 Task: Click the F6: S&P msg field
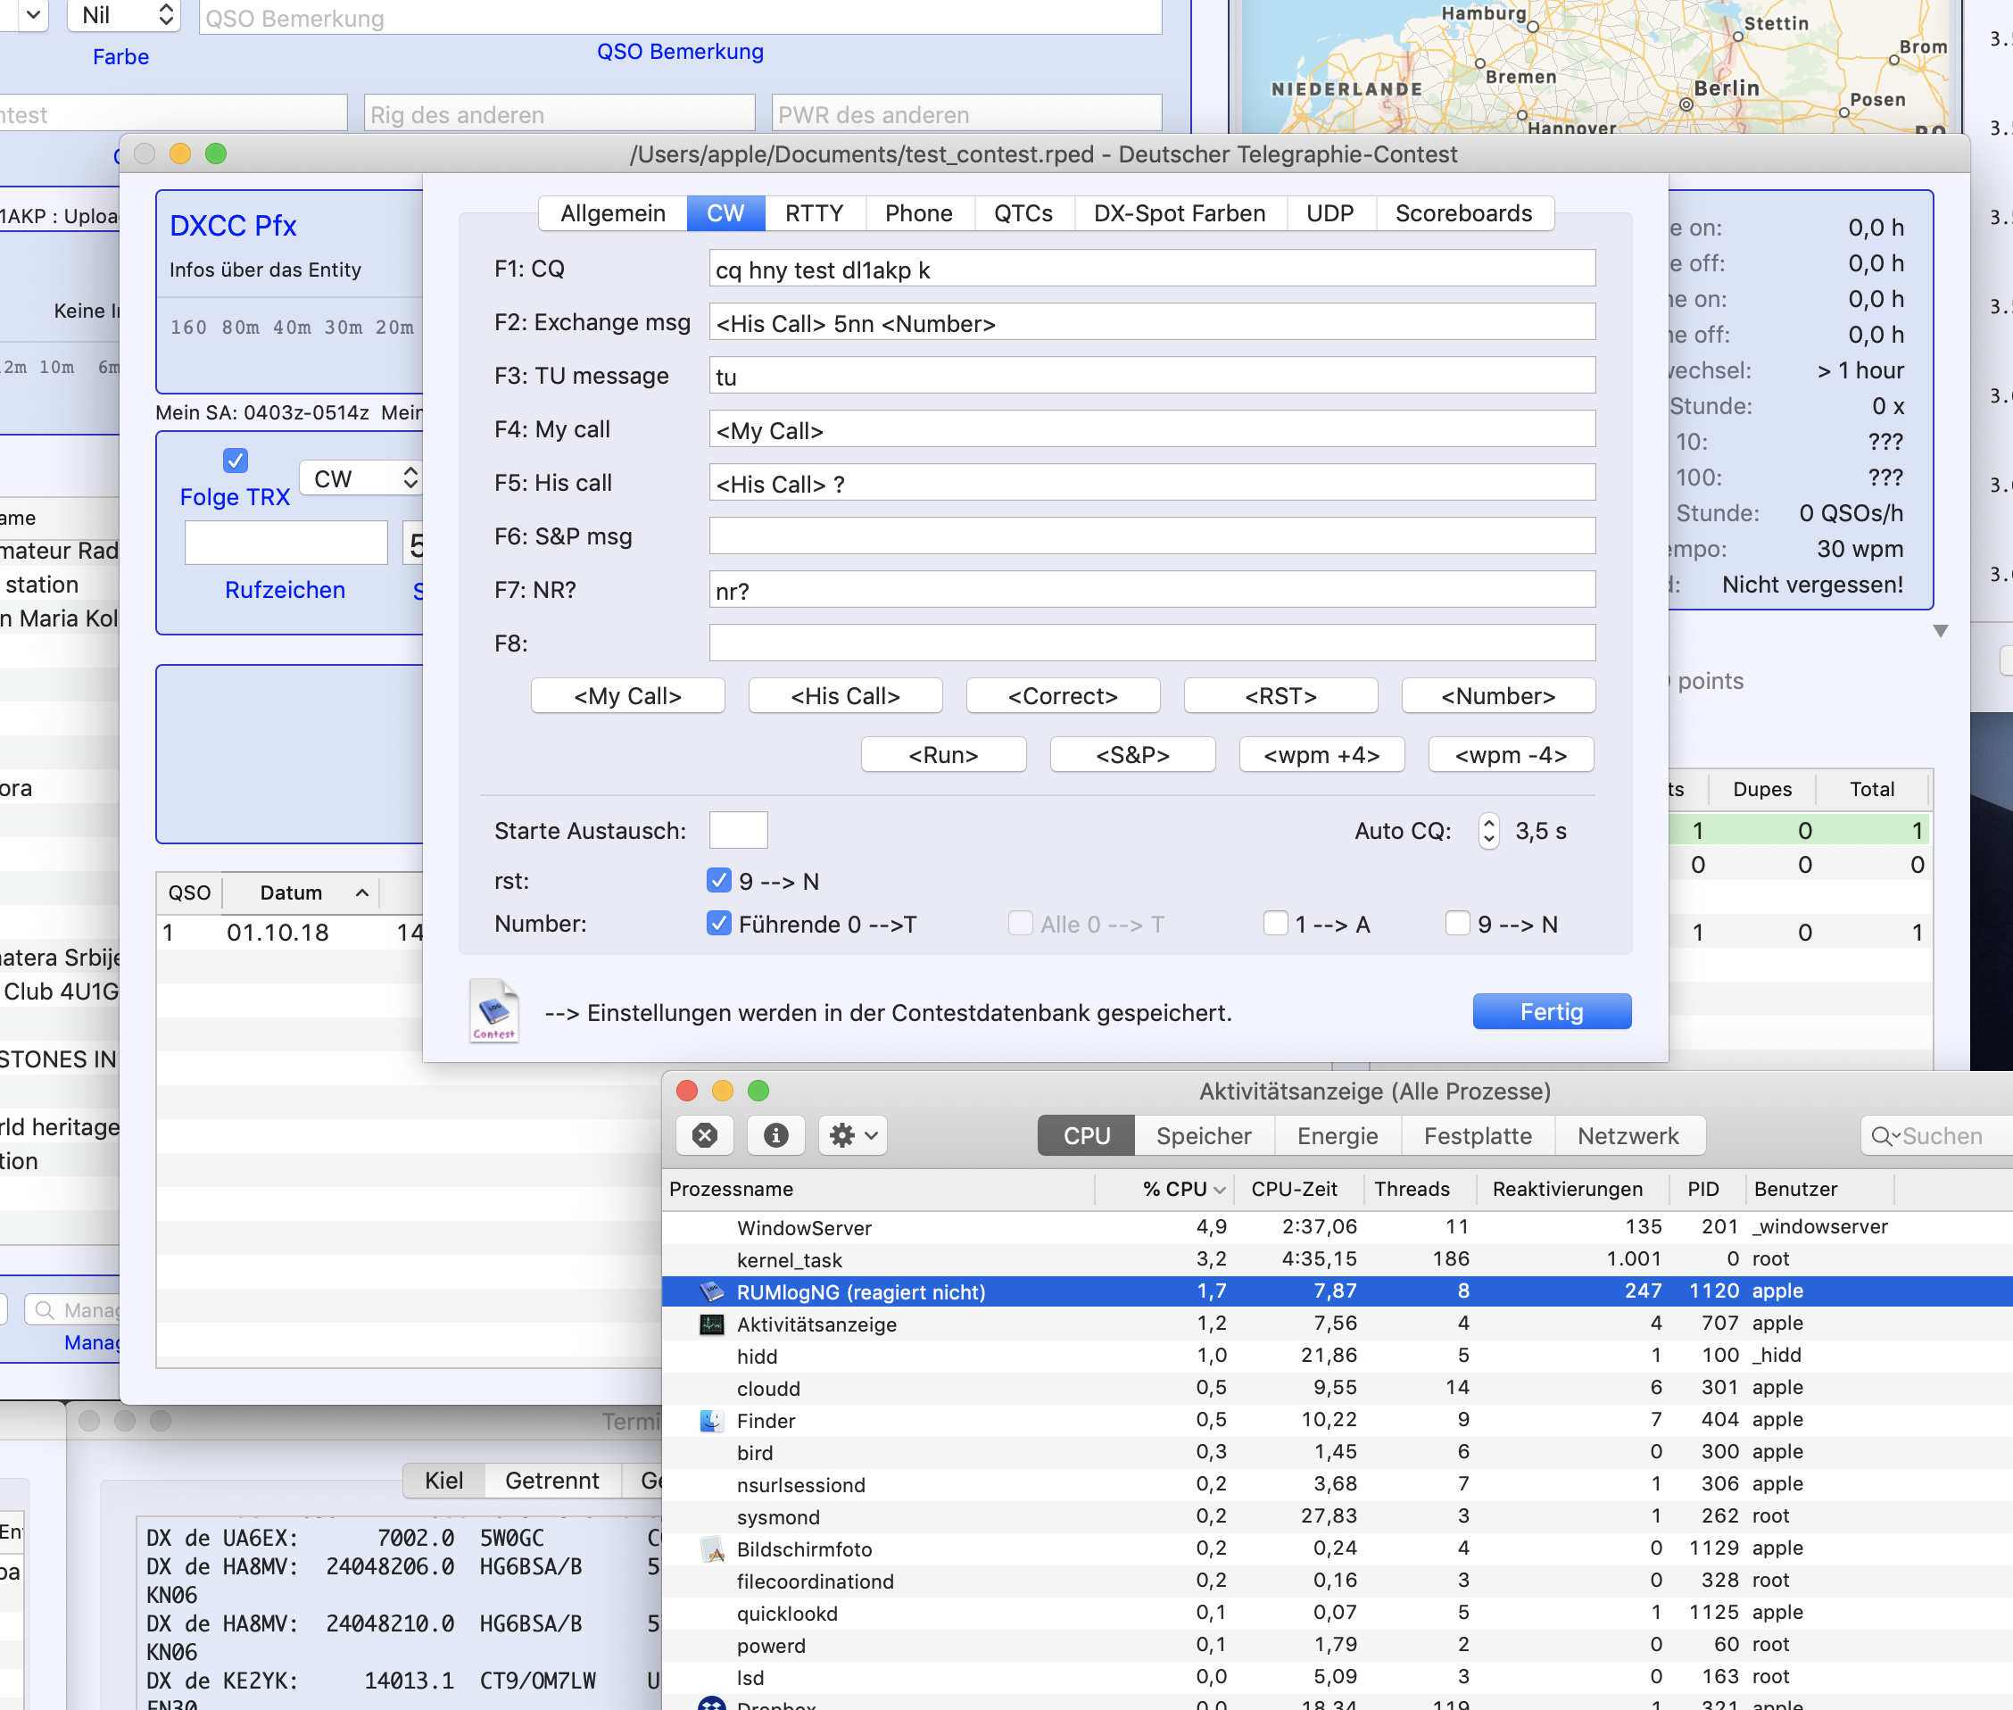(1151, 536)
